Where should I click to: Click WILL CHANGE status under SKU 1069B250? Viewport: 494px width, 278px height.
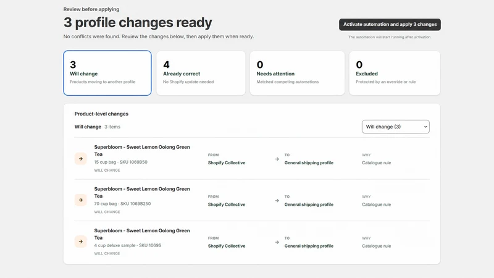pos(107,212)
